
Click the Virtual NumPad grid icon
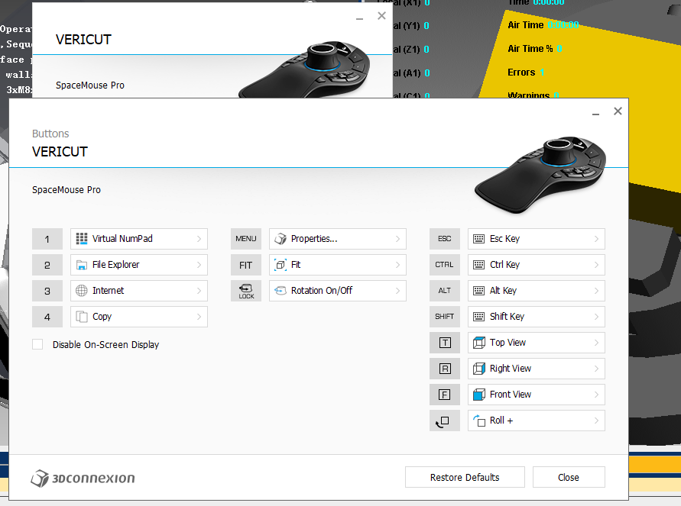click(82, 238)
